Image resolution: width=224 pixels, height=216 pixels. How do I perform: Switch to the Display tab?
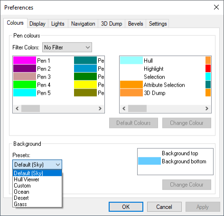(37, 24)
